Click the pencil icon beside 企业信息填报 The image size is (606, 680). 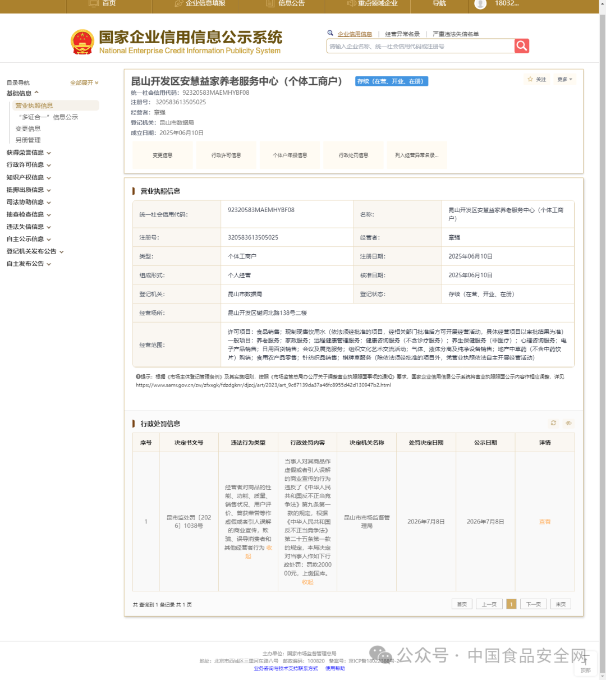(x=178, y=3)
